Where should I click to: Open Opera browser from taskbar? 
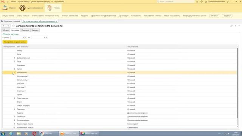click(34, 133)
